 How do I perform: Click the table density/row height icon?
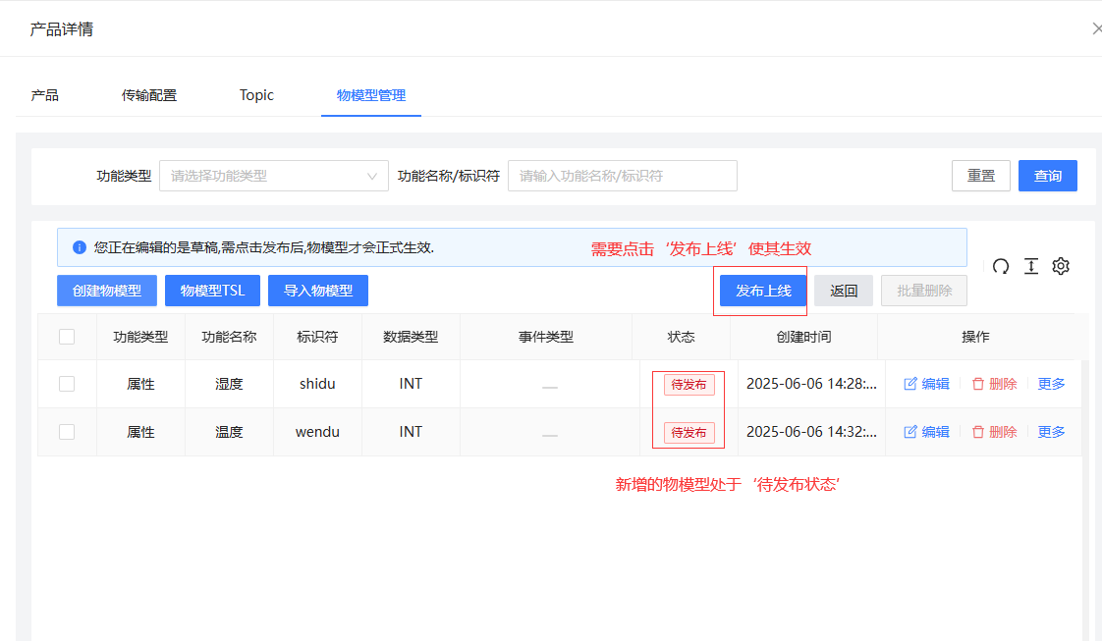1030,266
